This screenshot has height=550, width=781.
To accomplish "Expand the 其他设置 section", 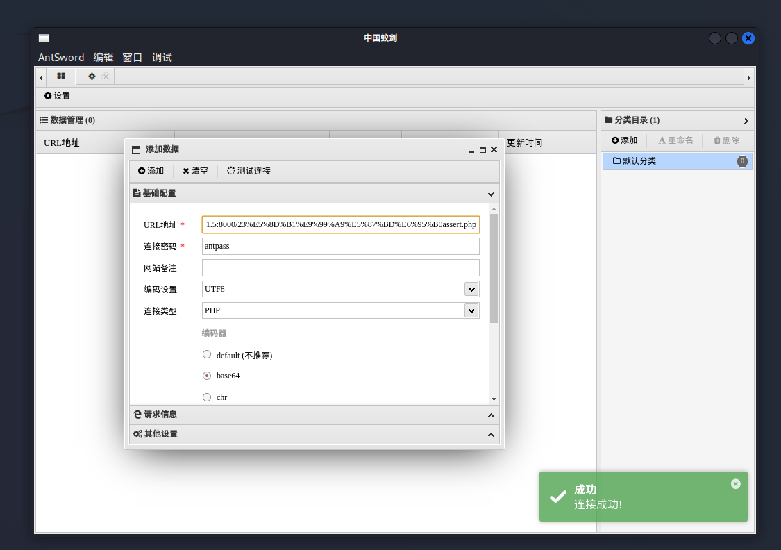I will (x=314, y=434).
